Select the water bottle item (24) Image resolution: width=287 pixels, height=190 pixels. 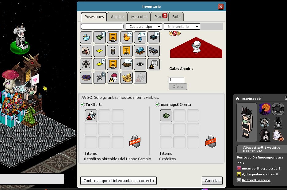click(140, 37)
